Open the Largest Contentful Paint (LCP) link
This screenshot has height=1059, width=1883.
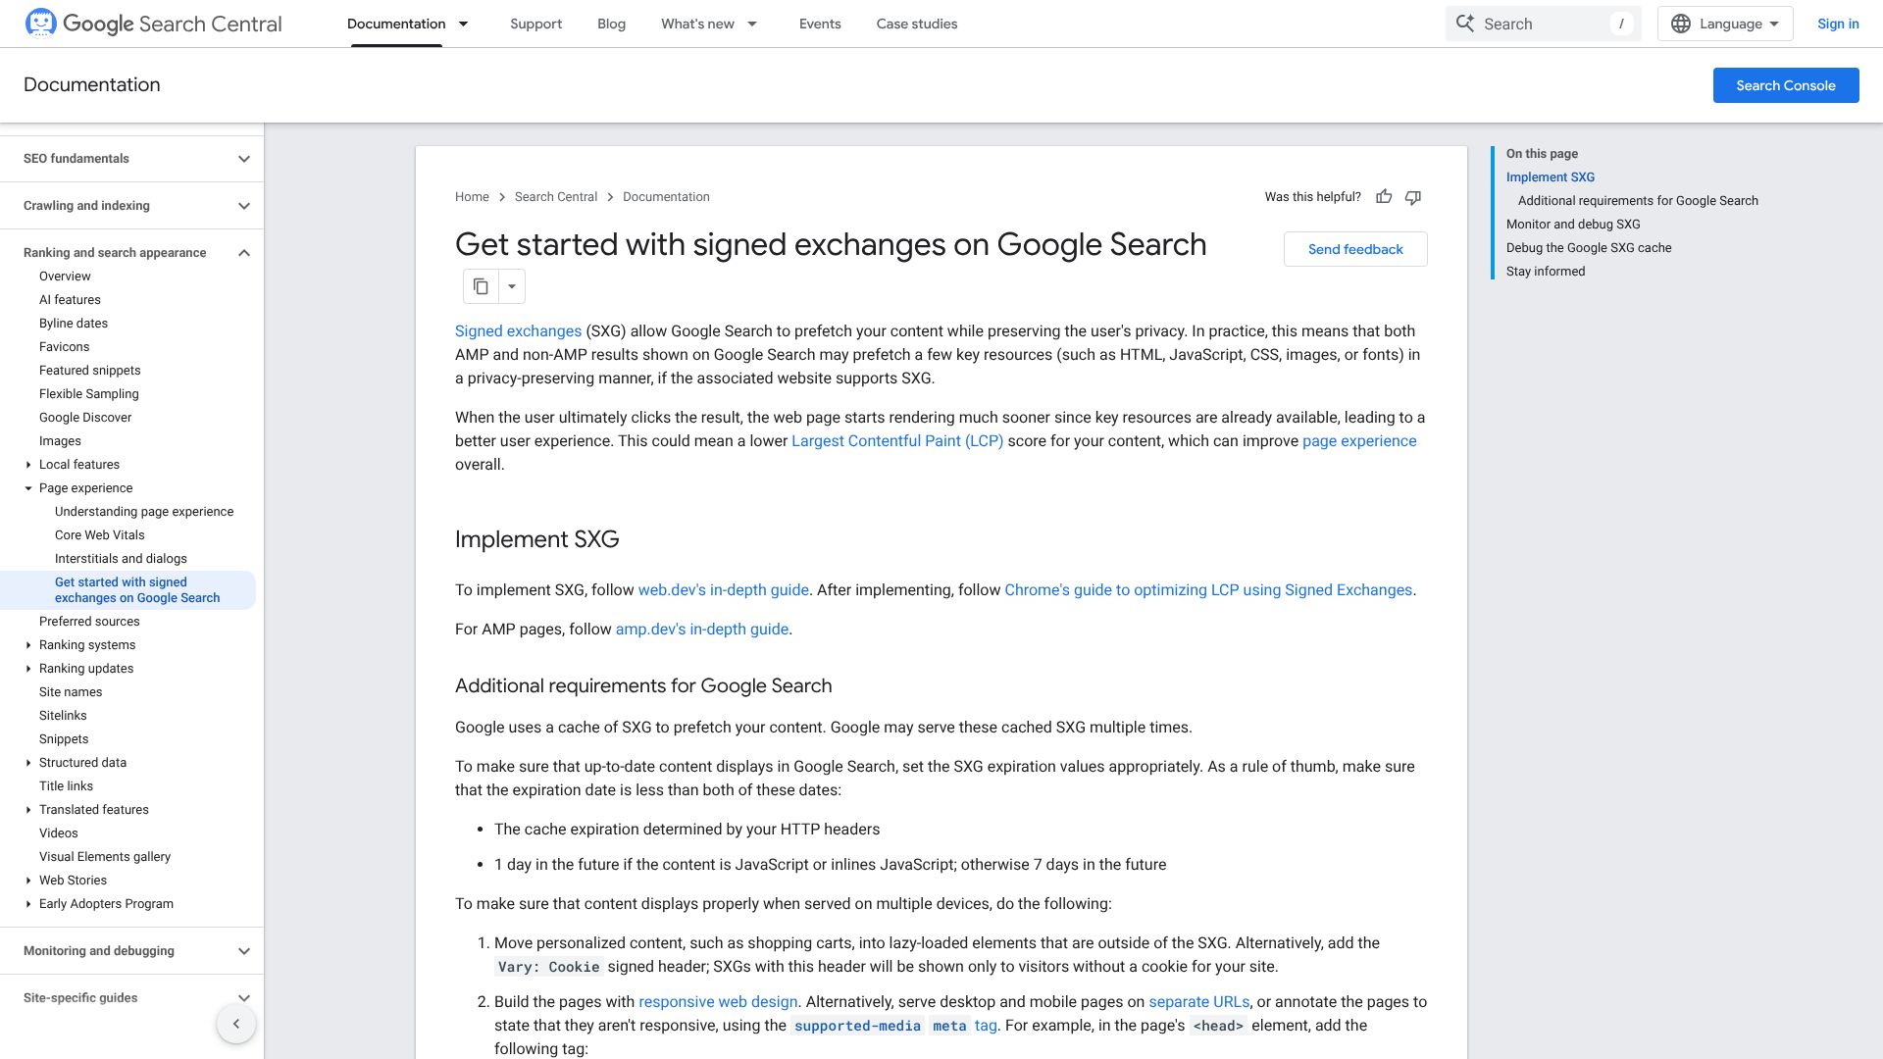pyautogui.click(x=897, y=441)
